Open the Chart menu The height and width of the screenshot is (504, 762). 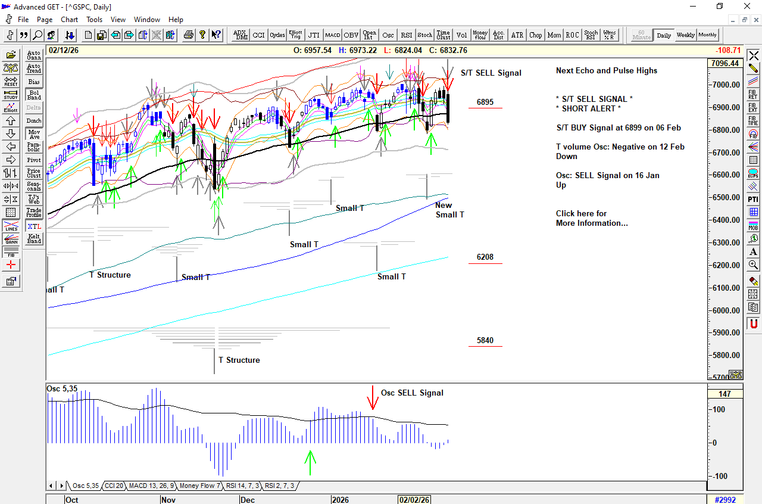[69, 20]
